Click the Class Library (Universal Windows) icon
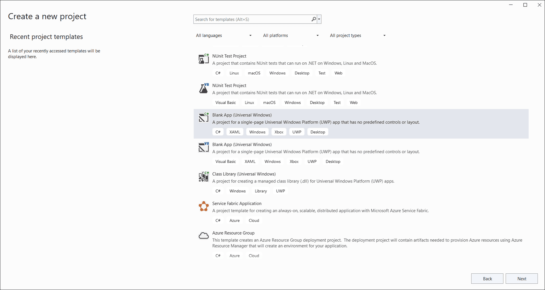 point(204,177)
